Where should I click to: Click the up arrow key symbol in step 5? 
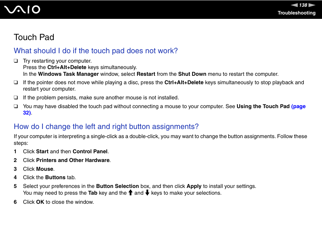[x=130, y=193]
